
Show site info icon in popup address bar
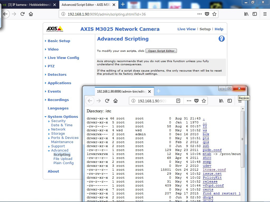[133, 101]
